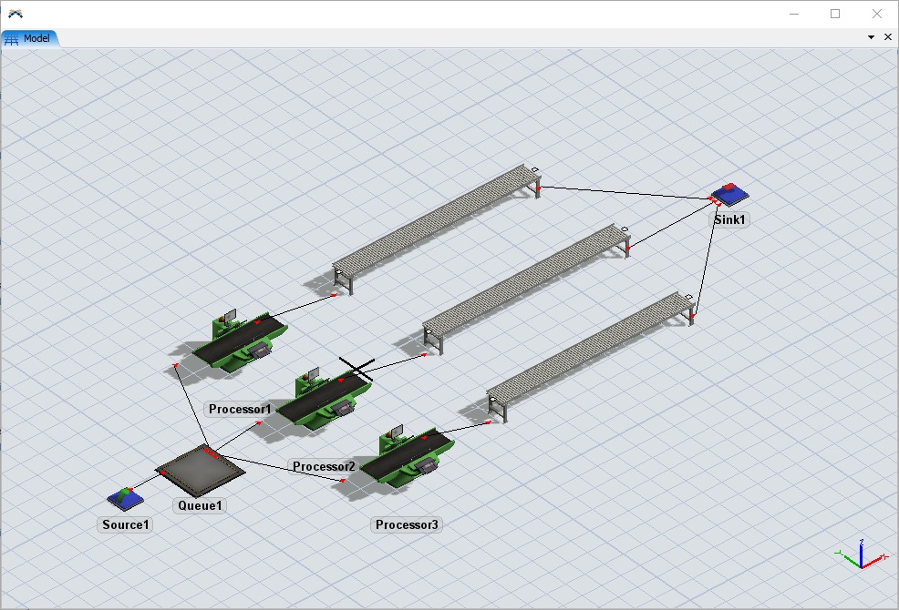899x610 pixels.
Task: Click the Processor3 text label
Action: click(x=407, y=524)
